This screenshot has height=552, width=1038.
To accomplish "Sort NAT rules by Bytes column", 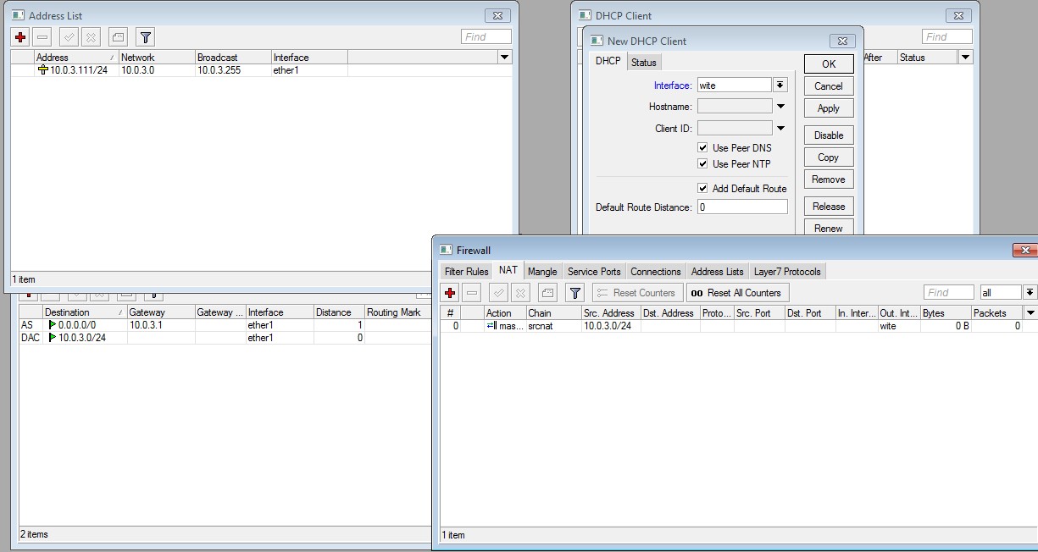I will (946, 313).
